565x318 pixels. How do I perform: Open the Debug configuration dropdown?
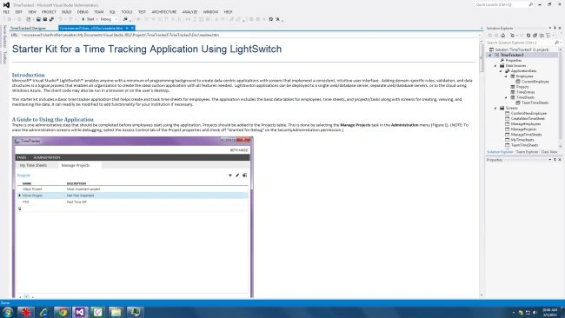(x=116, y=19)
